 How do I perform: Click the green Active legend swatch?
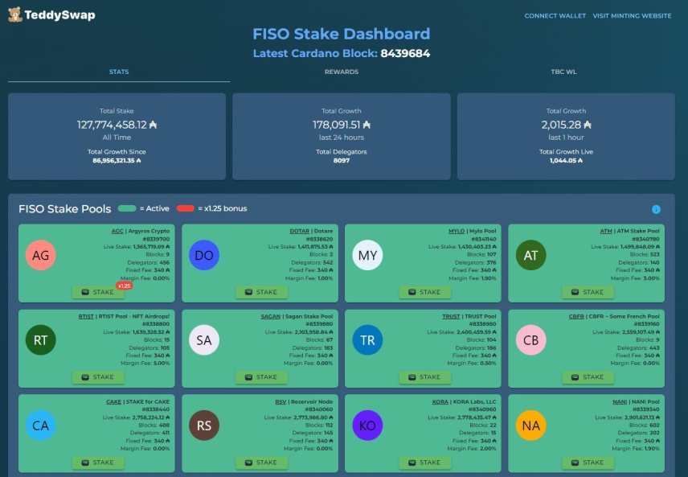(127, 208)
